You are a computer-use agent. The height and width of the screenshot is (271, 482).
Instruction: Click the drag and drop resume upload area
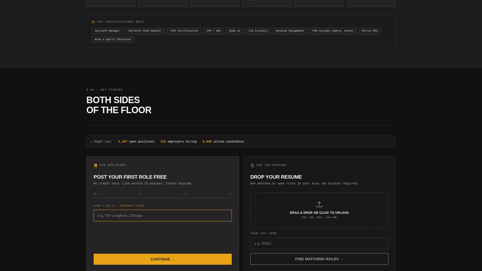click(319, 210)
